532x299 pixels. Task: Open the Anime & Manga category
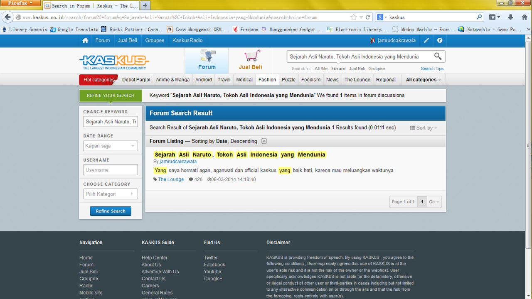point(173,80)
